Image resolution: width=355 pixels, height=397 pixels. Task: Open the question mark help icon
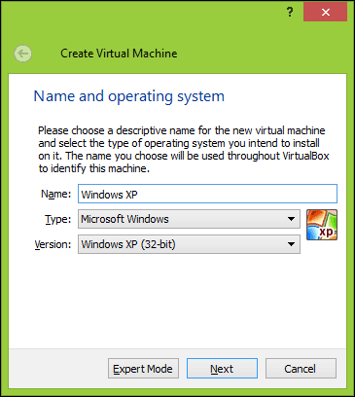click(x=290, y=13)
